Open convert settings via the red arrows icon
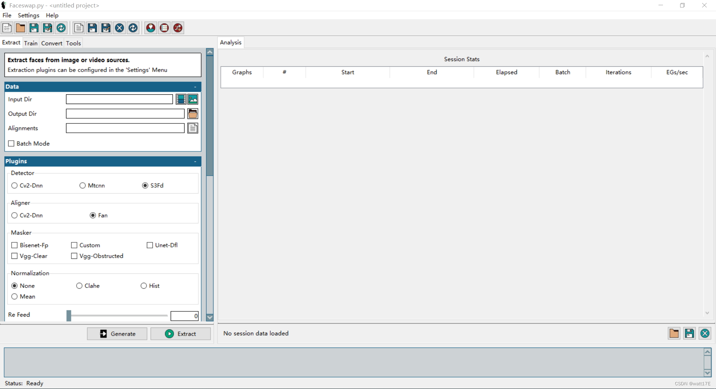 [x=178, y=28]
